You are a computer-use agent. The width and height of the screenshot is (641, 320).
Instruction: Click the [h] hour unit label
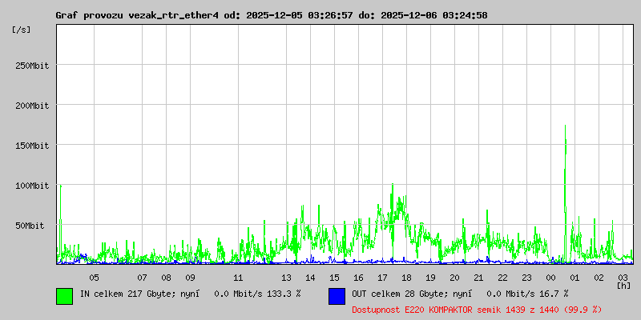[x=623, y=285]
